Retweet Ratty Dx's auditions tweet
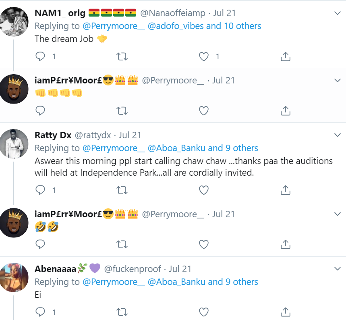The image size is (346, 320). click(122, 190)
